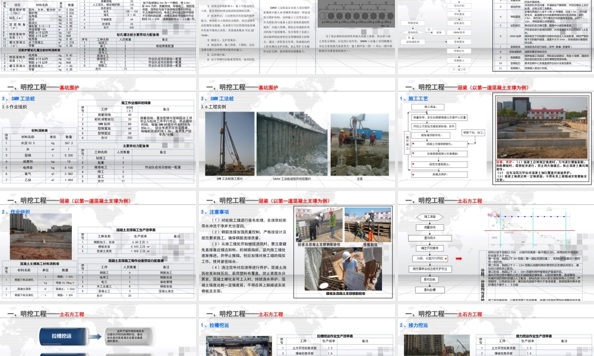Click 材料消耗表 title on the 3.5 slide
The height and width of the screenshot is (356, 594).
click(x=39, y=131)
